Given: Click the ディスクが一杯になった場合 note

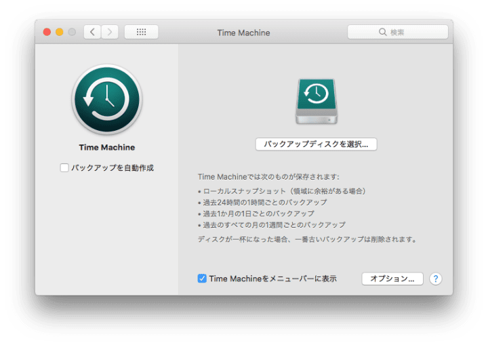Looking at the screenshot, I should 307,239.
